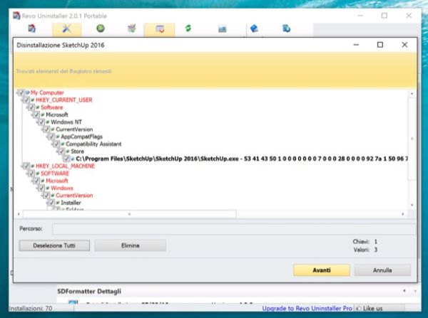Screen dimensions: 428x318
Task: Toggle the AppCompatFlags checkbox
Action: (x=51, y=137)
